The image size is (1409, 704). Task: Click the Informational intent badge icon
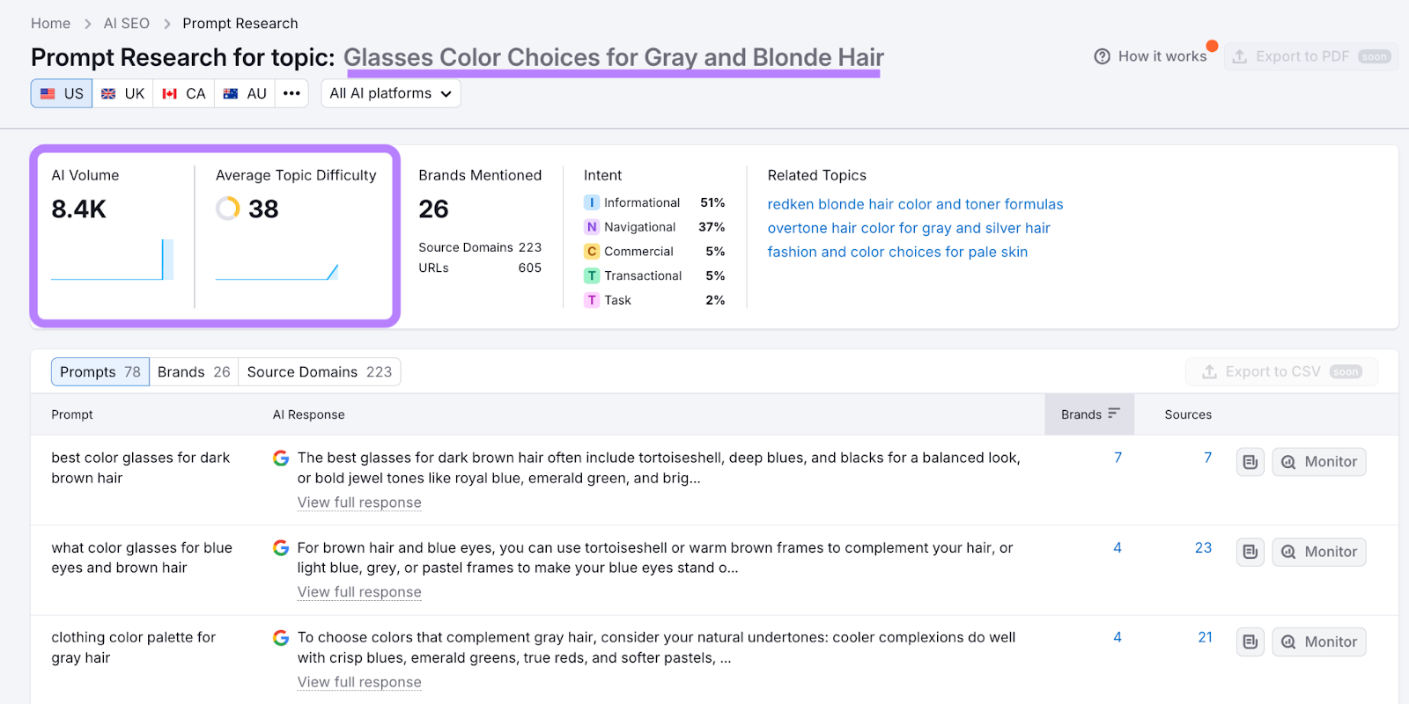[x=592, y=202]
